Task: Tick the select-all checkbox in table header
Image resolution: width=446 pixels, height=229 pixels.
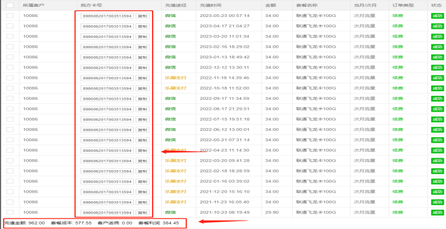Action: [10, 5]
